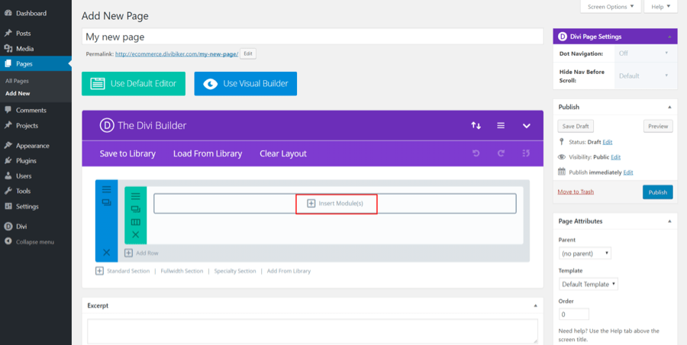The height and width of the screenshot is (345, 687).
Task: Collapse the Excerpt panel
Action: [x=535, y=305]
